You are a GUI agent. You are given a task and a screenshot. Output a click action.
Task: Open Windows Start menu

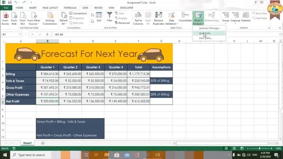[5, 155]
